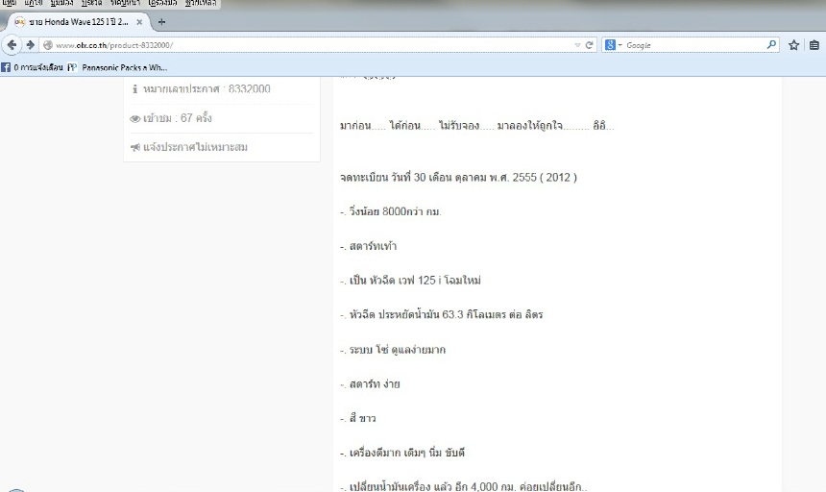The height and width of the screenshot is (492, 826).
Task: Open the ช่วยเหลือ (Help) menu
Action: (x=201, y=3)
